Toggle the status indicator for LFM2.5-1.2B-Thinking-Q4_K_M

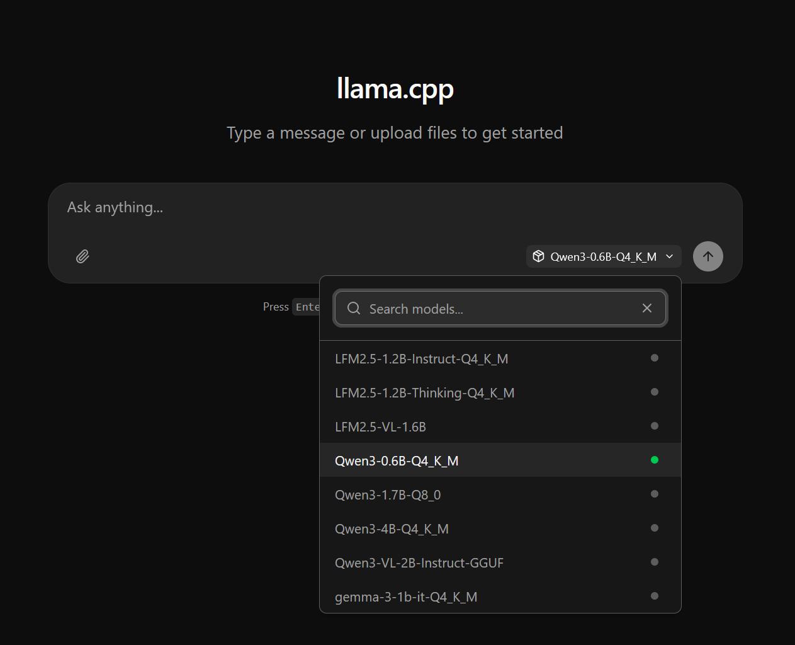655,392
